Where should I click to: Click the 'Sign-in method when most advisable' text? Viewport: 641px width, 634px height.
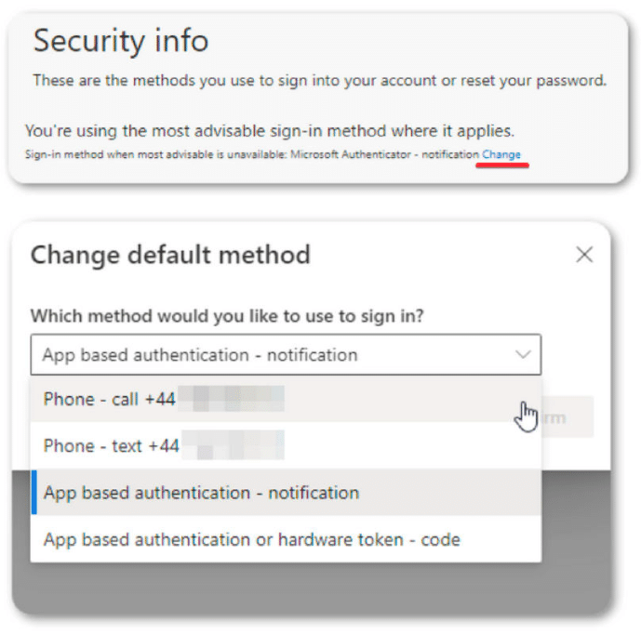155,154
